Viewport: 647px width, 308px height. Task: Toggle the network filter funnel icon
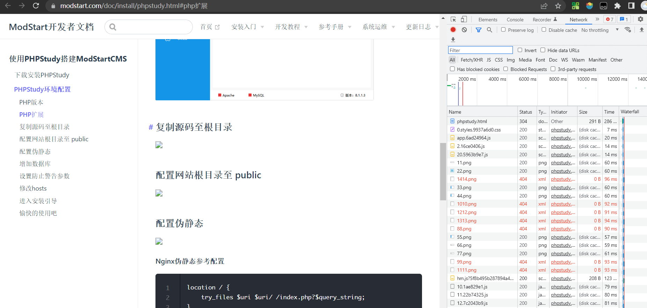click(x=479, y=30)
